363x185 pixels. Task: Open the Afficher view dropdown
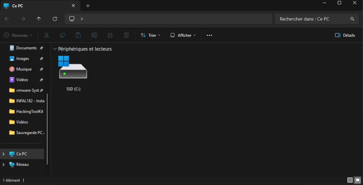click(183, 35)
